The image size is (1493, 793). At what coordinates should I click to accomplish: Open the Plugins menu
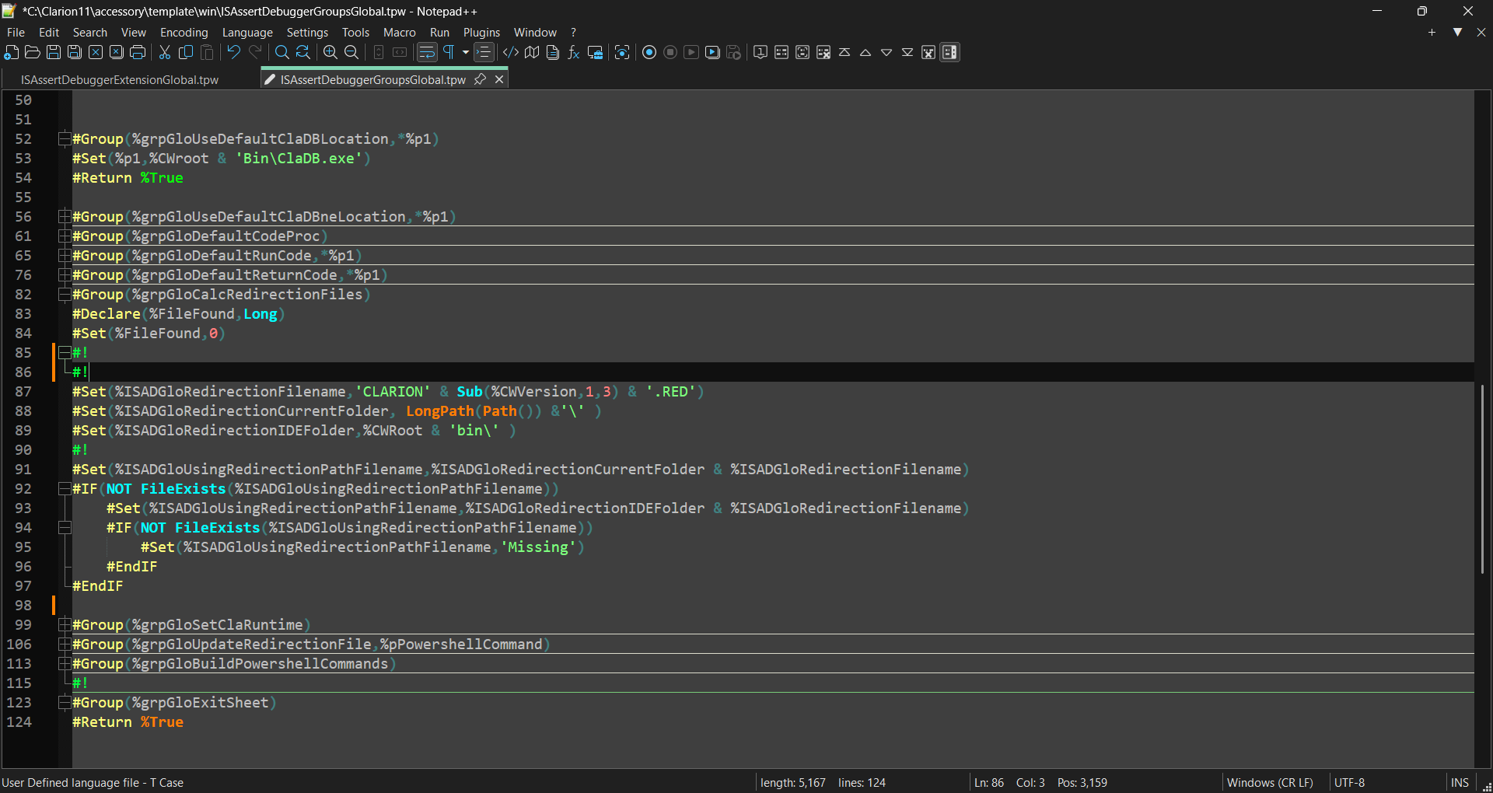(481, 33)
